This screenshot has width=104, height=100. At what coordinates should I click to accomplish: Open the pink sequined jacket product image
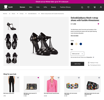(x=52, y=84)
